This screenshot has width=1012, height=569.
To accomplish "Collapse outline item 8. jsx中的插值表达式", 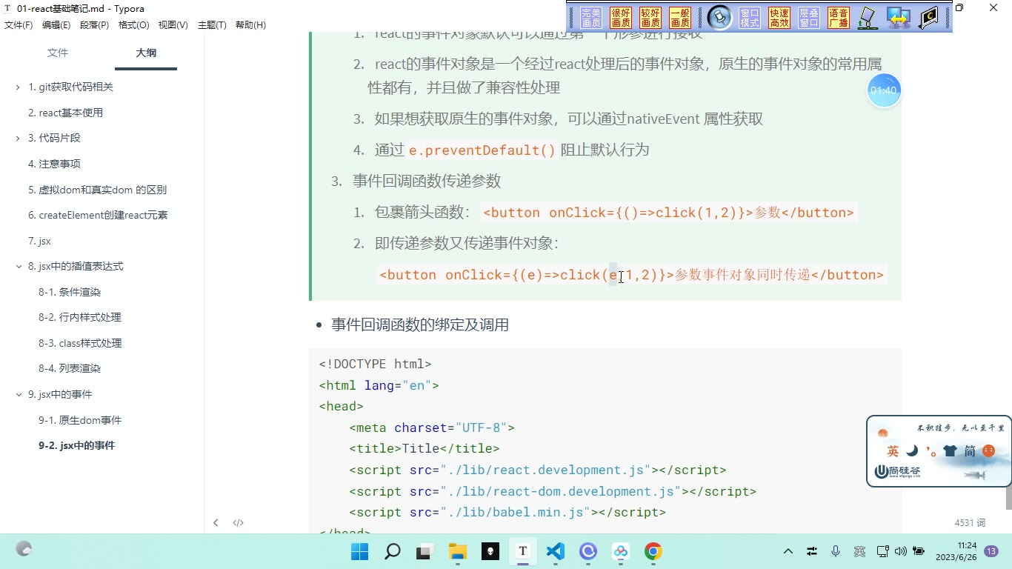I will [x=18, y=267].
